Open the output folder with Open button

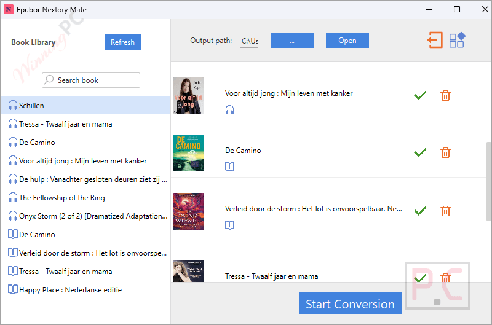(347, 41)
